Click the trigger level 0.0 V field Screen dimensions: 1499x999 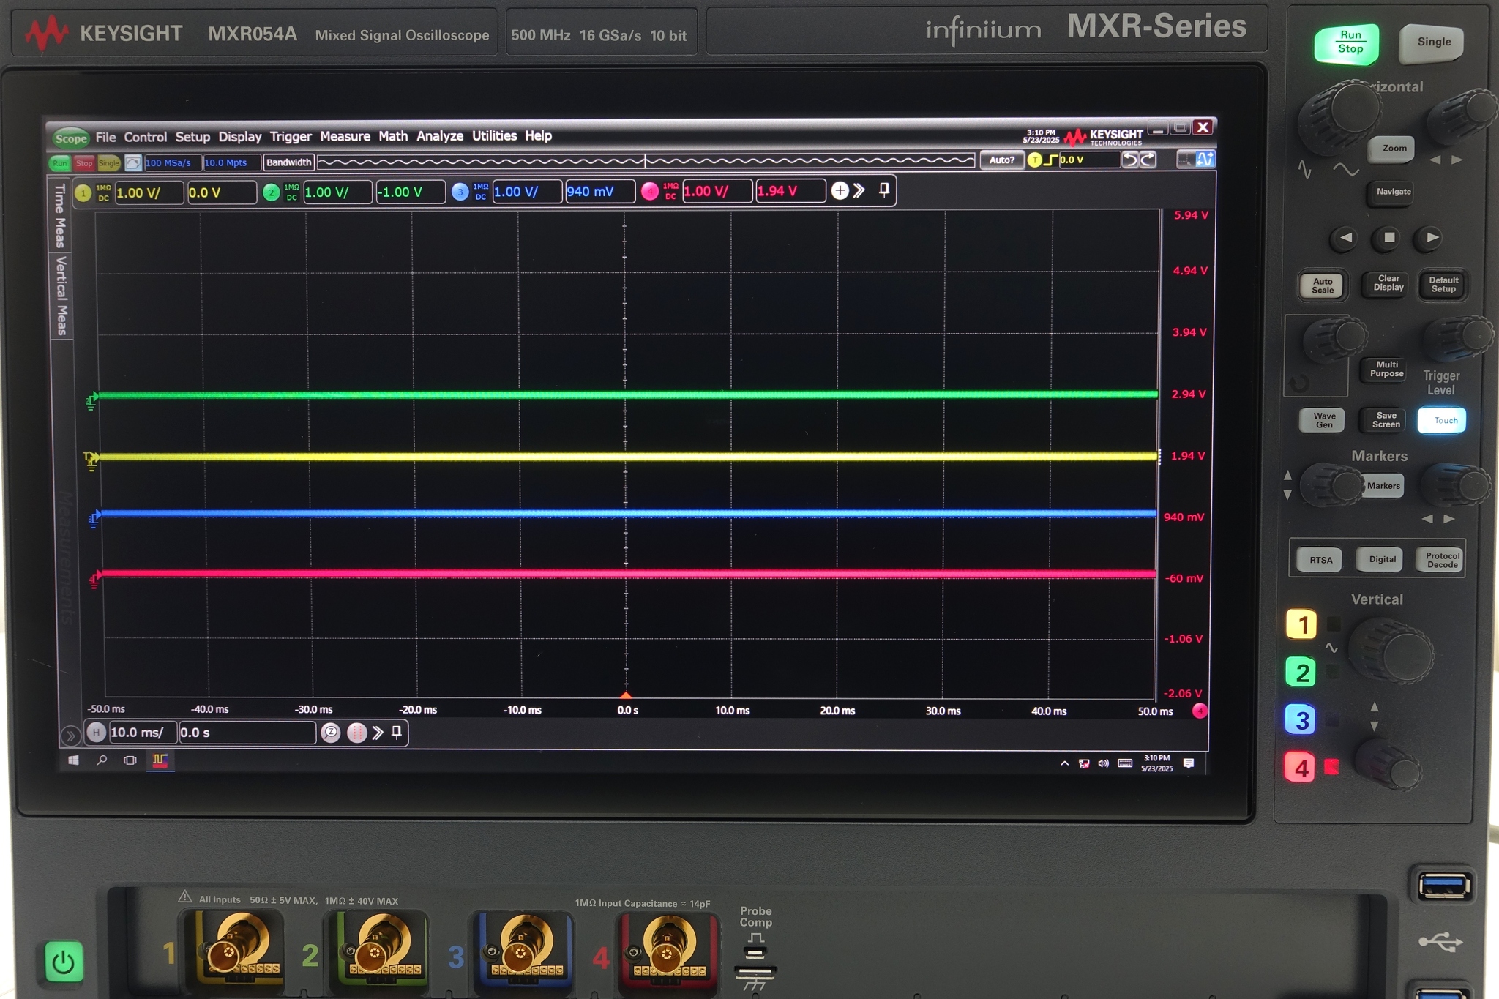click(x=1088, y=160)
